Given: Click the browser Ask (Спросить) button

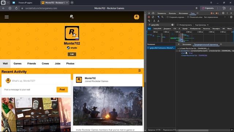Looking at the screenshot, I should tap(208, 8).
